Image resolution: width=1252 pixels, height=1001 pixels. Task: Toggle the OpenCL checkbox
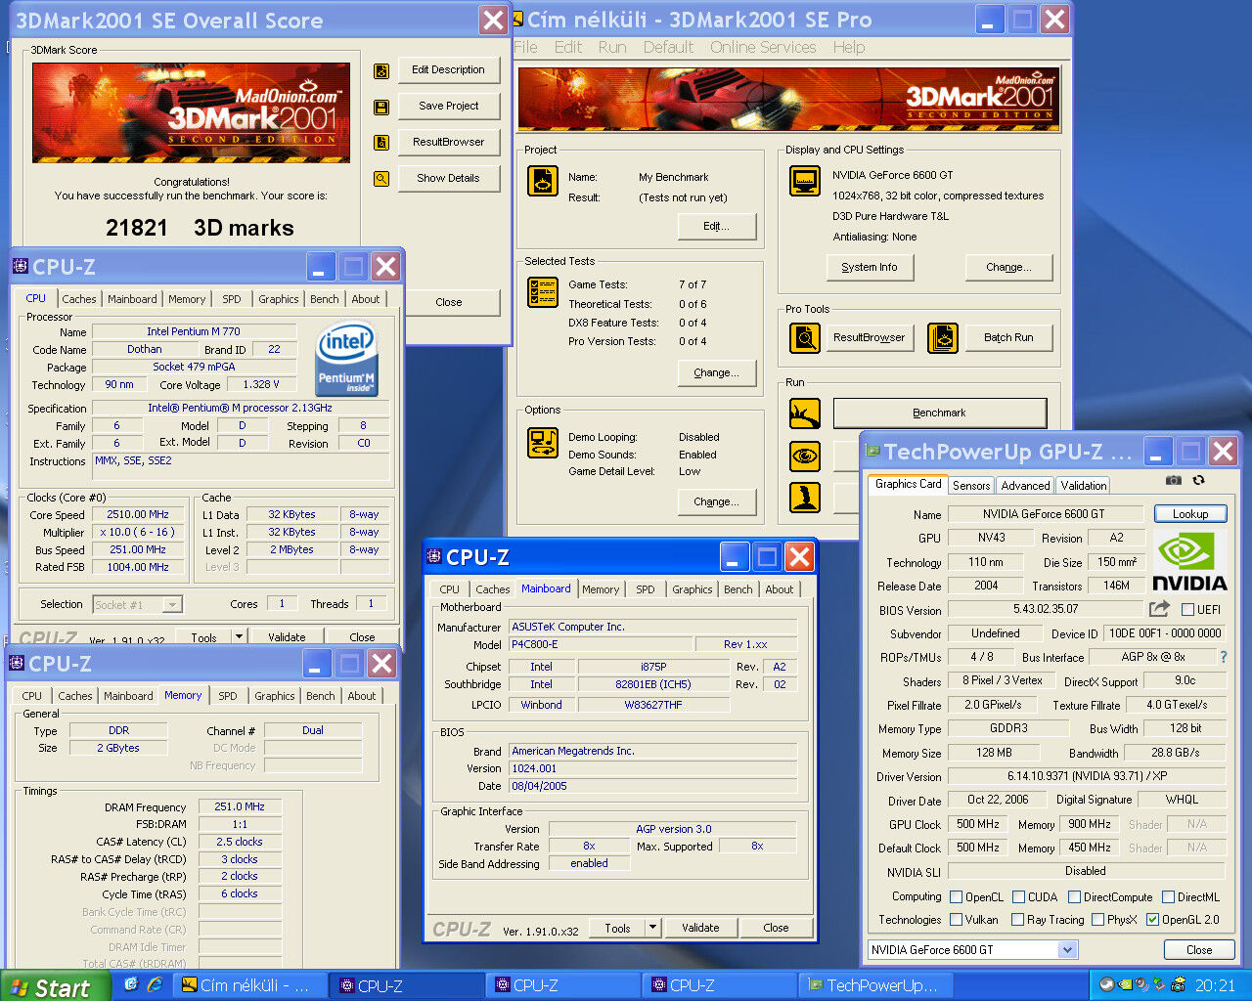pyautogui.click(x=957, y=897)
